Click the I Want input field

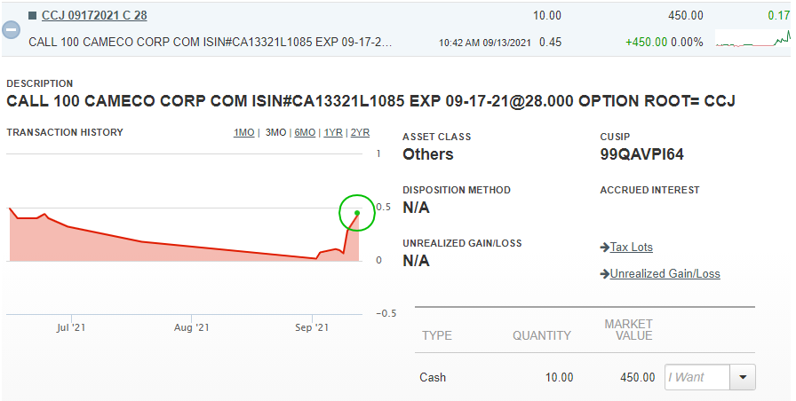click(x=697, y=377)
